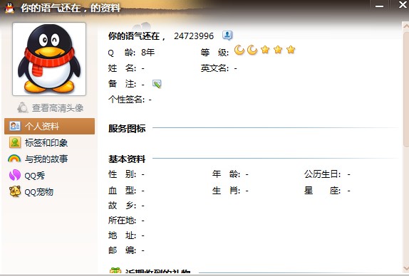Viewport: 409px width, 276px height.
Task: Click the first moon level icon
Action: tap(239, 50)
